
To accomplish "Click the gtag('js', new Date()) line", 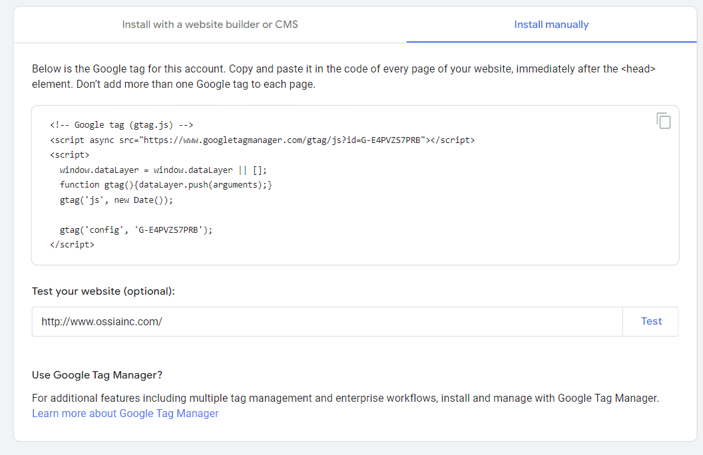I will tap(116, 200).
